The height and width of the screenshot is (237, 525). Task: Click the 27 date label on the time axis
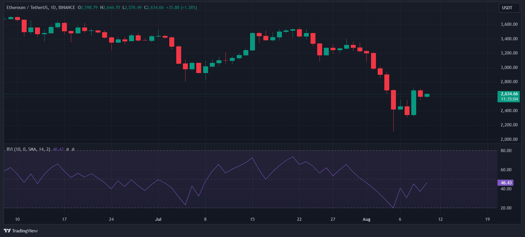click(x=333, y=219)
